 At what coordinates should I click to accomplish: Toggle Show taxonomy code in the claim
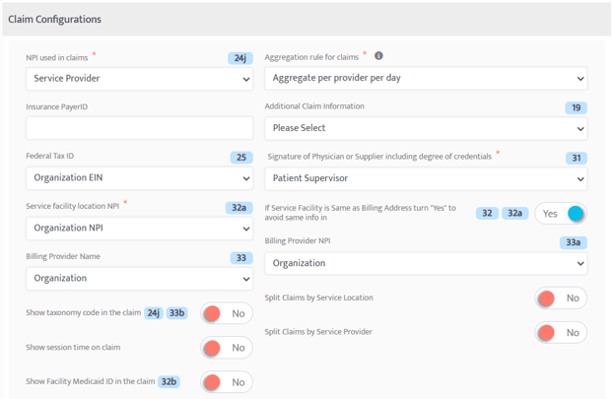(x=227, y=313)
